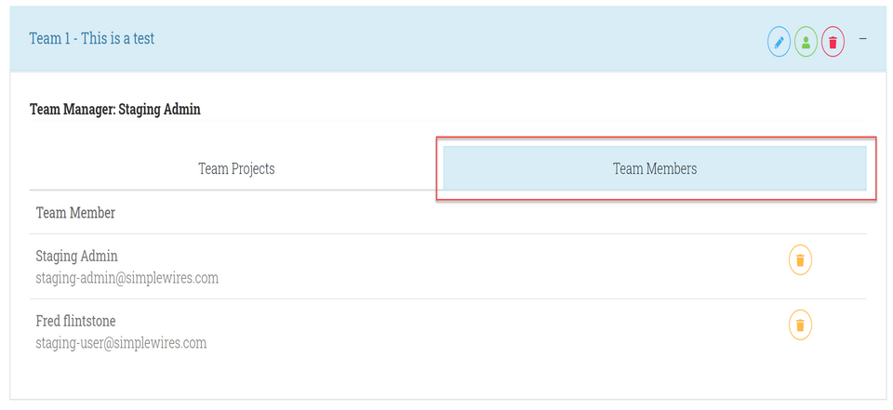Click the staging-admin@simplewires.com email
Viewport: 893px width, 410px height.
click(127, 278)
